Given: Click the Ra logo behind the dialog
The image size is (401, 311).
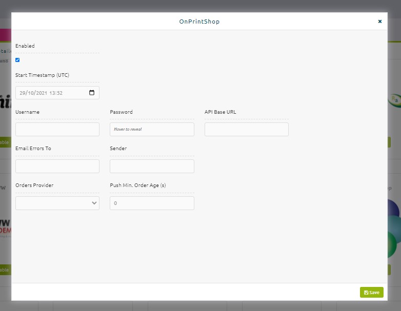Looking at the screenshot, I should tap(394, 100).
